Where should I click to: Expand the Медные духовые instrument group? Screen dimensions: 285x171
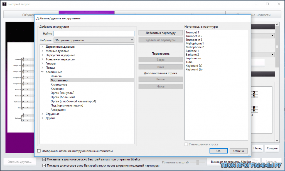pyautogui.click(x=42, y=51)
